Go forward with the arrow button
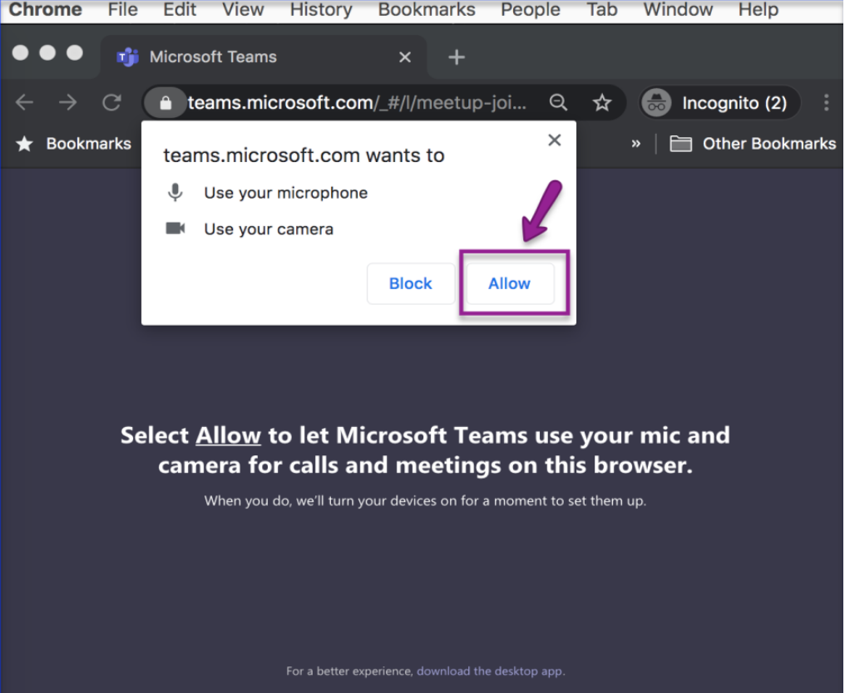Viewport: 845px width, 693px height. (x=68, y=101)
